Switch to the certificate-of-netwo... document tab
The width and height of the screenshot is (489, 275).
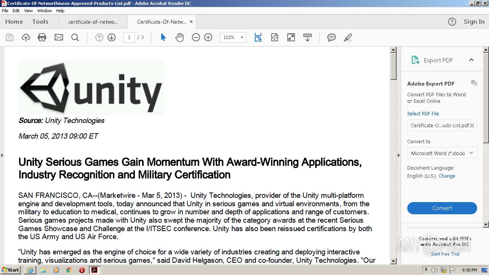point(93,22)
